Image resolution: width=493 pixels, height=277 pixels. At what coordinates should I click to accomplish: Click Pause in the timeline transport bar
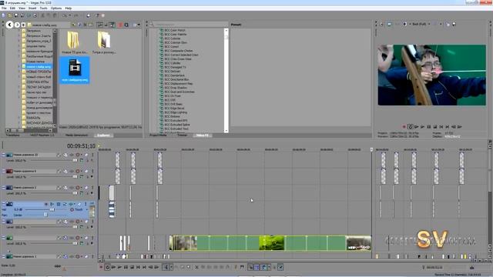(126, 267)
